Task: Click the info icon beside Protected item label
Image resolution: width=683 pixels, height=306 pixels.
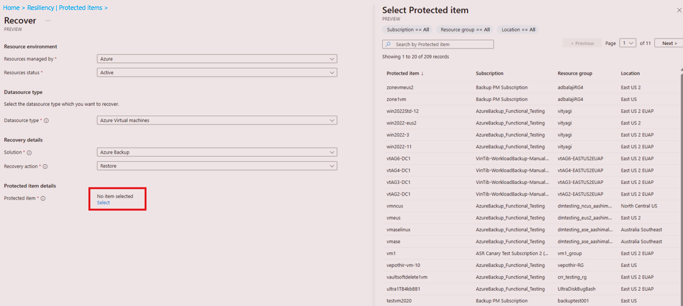Action: point(43,198)
